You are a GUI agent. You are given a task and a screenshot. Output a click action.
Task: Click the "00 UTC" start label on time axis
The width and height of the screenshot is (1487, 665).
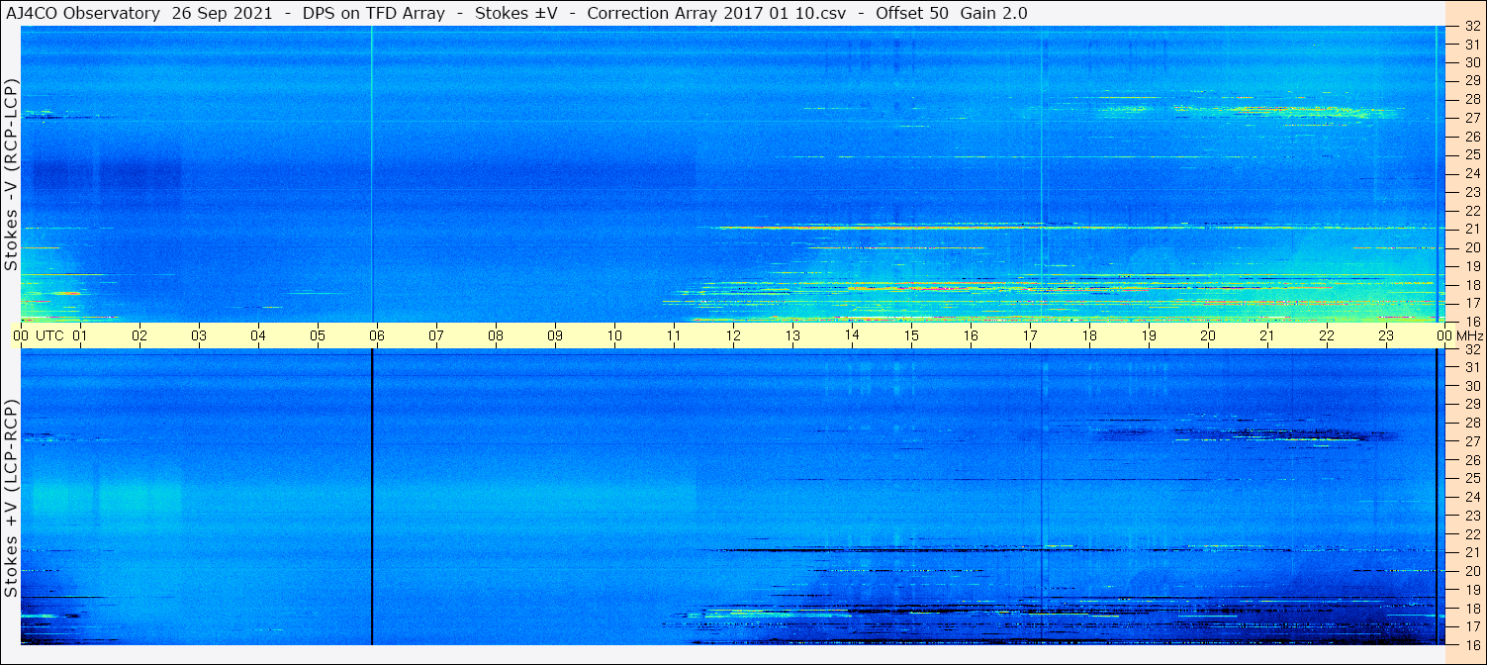pos(38,335)
